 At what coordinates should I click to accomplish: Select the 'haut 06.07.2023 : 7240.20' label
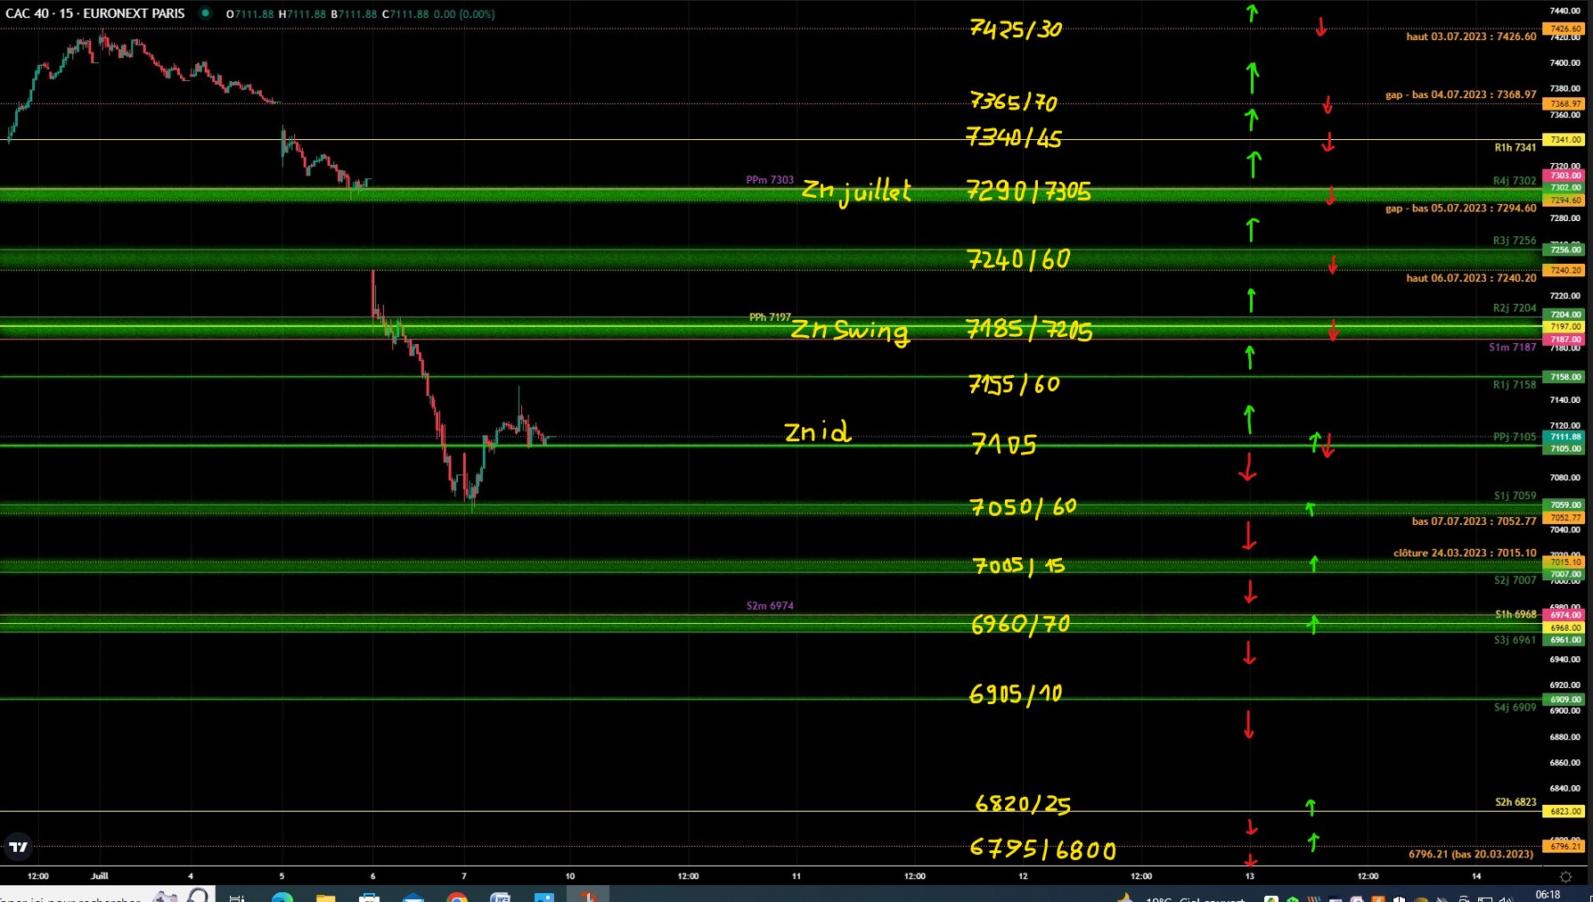click(x=1471, y=278)
